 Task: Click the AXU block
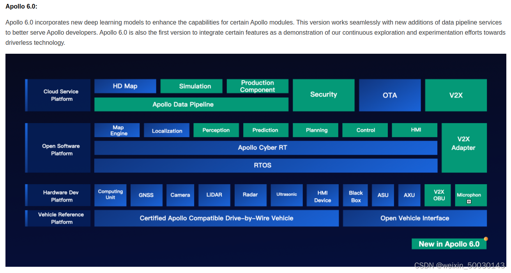click(409, 195)
